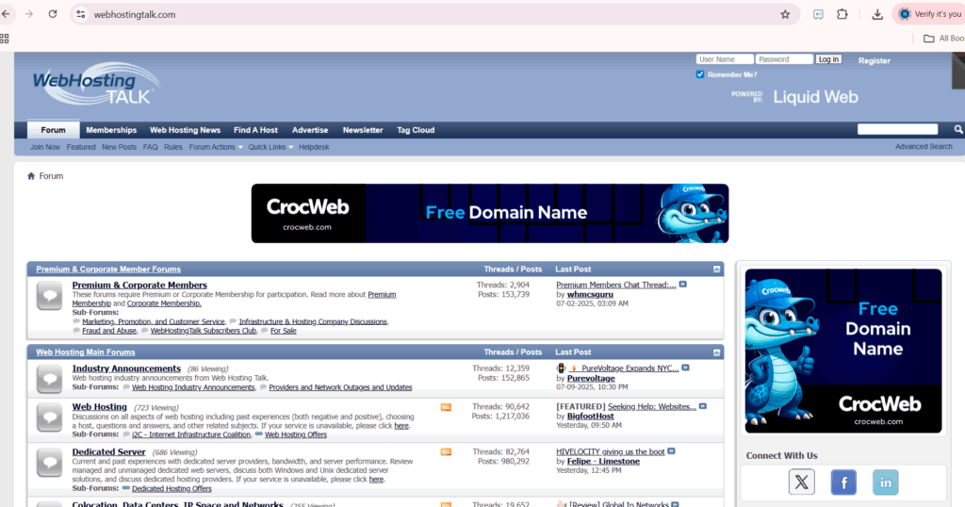965x507 pixels.
Task: Expand the Forum Actions dropdown
Action: (216, 147)
